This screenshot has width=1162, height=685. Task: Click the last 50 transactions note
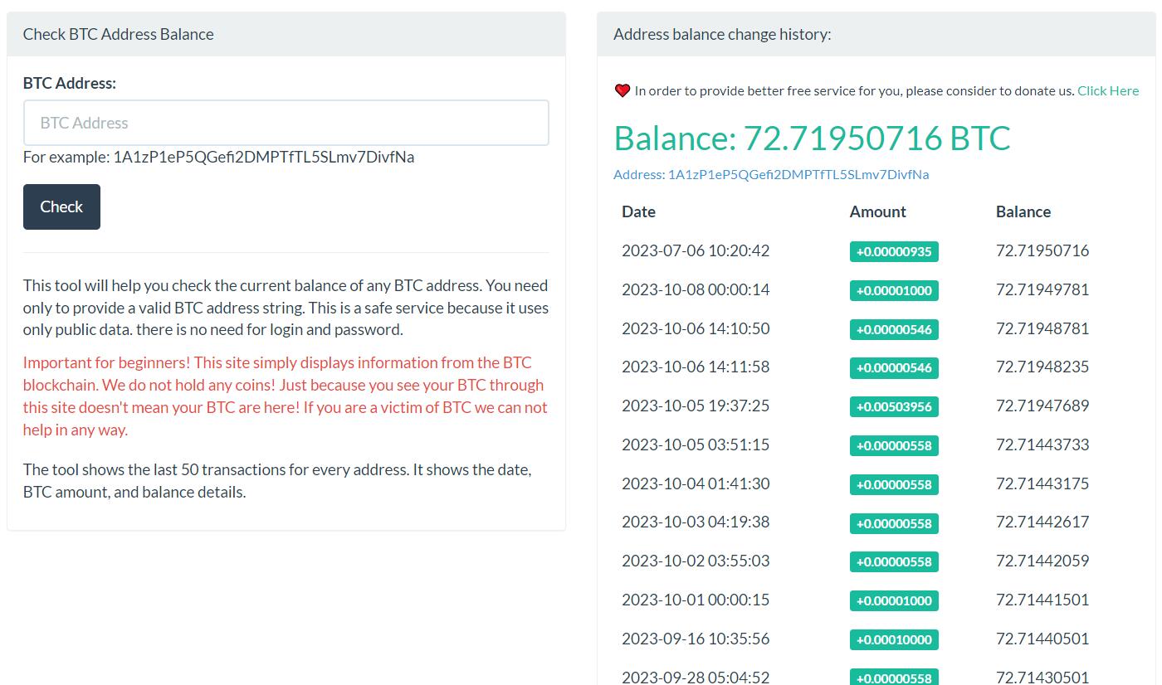tap(277, 480)
